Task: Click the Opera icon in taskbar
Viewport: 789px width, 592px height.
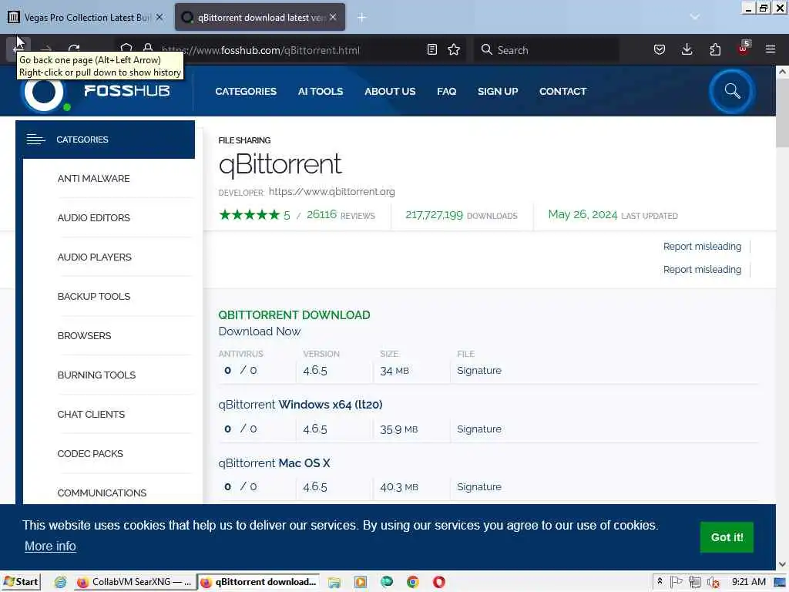Action: [x=439, y=582]
